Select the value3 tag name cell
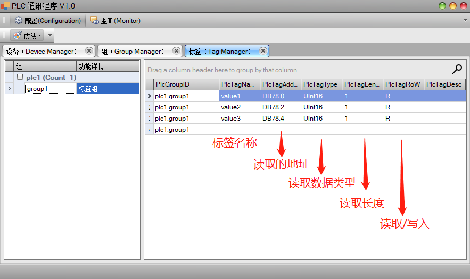 click(x=240, y=119)
